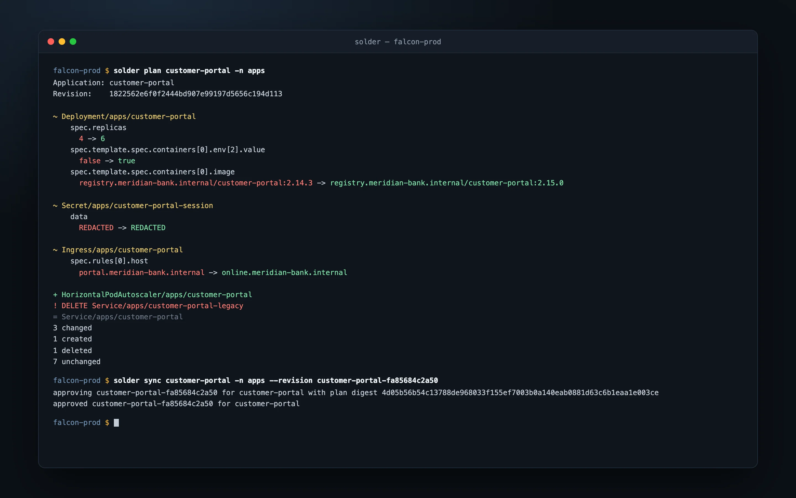Select the revision hash starting with 1822562e
Screen dimensions: 796x498
click(196, 94)
